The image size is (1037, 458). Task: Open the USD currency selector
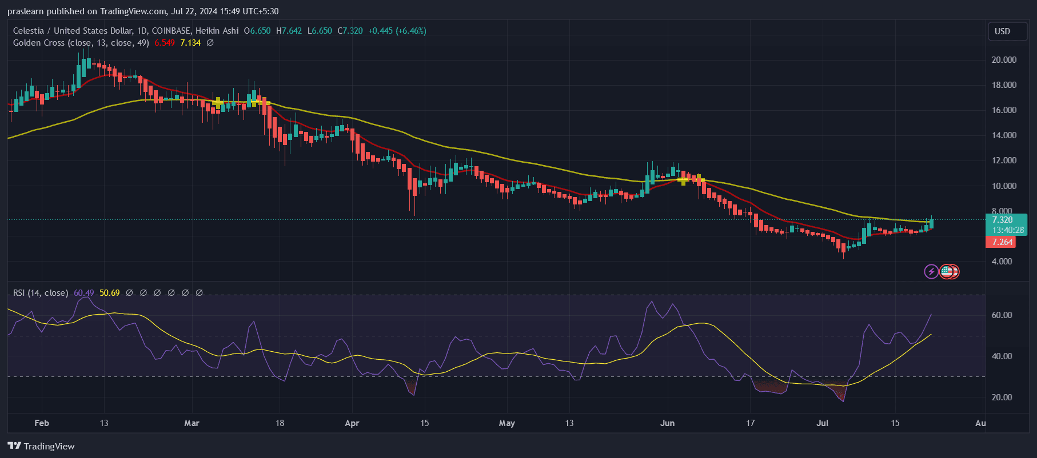1008,31
